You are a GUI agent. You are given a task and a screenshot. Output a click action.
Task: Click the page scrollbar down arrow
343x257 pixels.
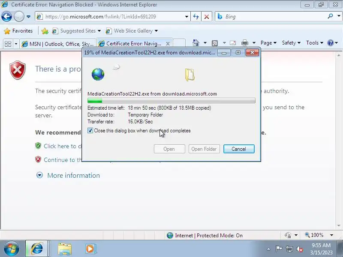coord(339,225)
